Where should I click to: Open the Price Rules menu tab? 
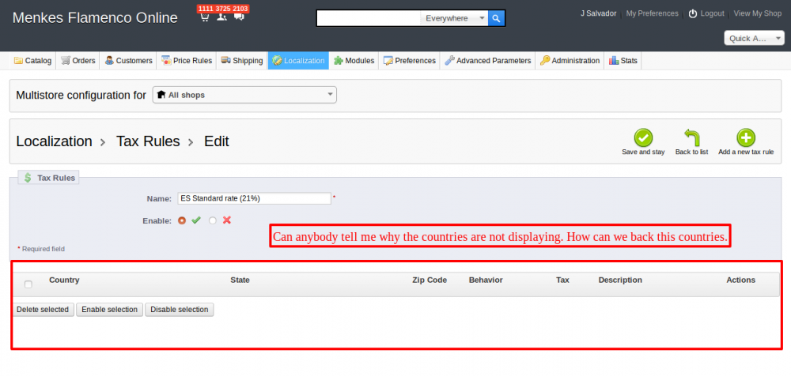click(187, 61)
